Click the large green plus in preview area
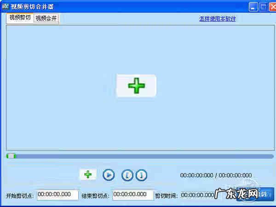The height and width of the screenshot is (207, 276). 137,86
